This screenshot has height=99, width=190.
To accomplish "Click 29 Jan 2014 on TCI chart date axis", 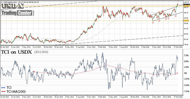I will click(x=59, y=97).
